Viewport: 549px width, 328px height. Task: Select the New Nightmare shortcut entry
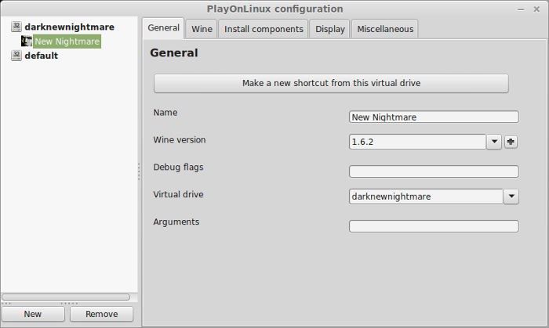tap(67, 41)
